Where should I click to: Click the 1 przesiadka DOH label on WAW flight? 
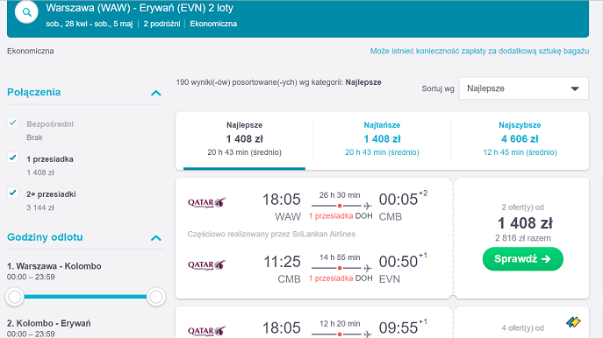pyautogui.click(x=341, y=216)
